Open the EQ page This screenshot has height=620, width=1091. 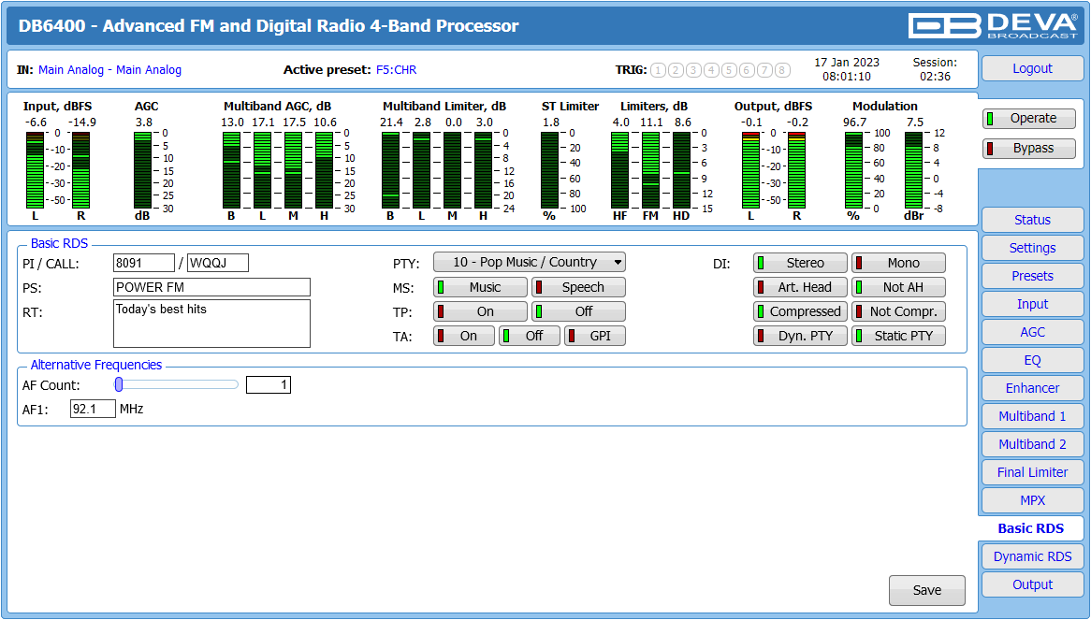coord(1033,360)
